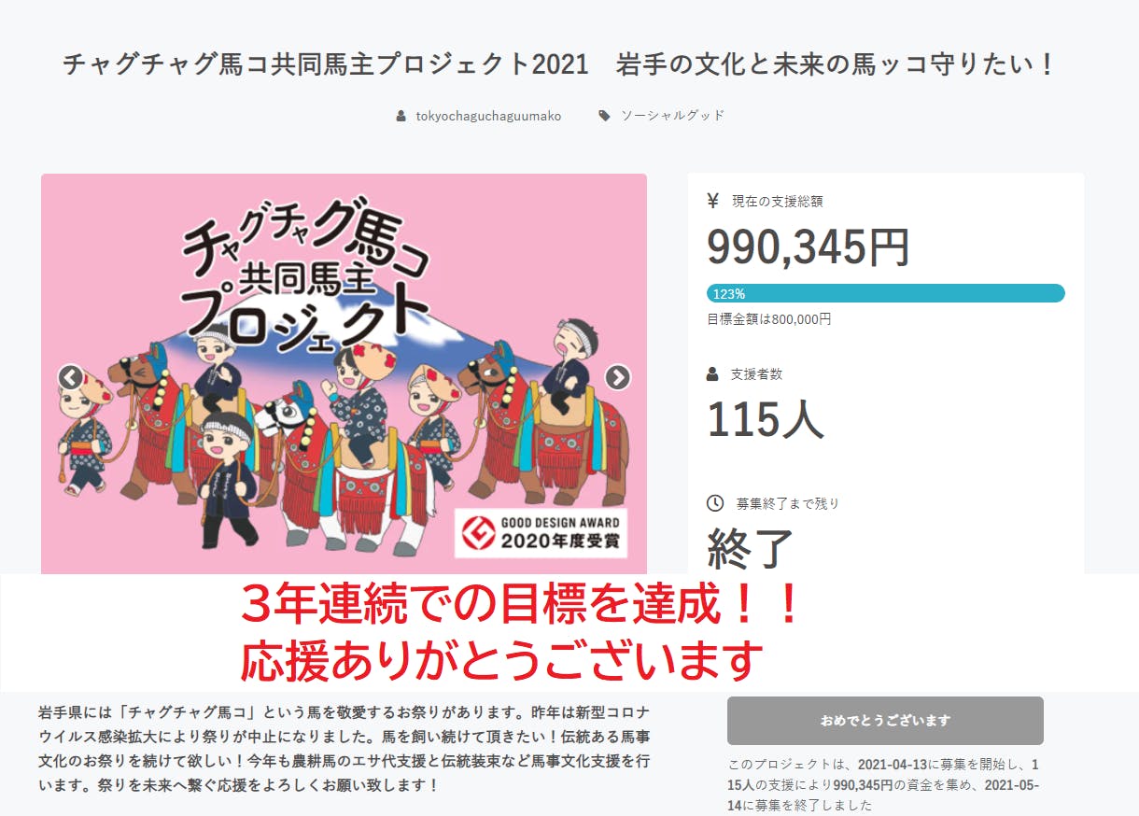Viewport: 1139px width, 816px height.
Task: Click the previous slide arrow on carousel
Action: 70,377
